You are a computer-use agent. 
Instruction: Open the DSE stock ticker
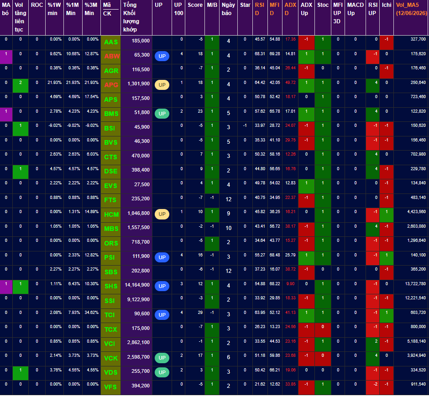coord(111,171)
